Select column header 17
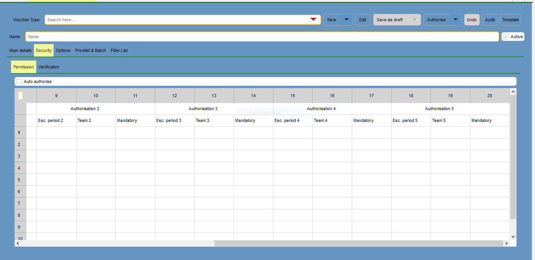Image resolution: width=535 pixels, height=260 pixels. tap(372, 96)
